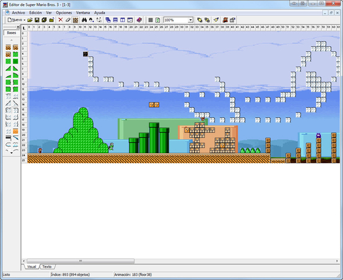Click the dotted selection arrows icon
The width and height of the screenshot is (343, 280).
(99, 20)
